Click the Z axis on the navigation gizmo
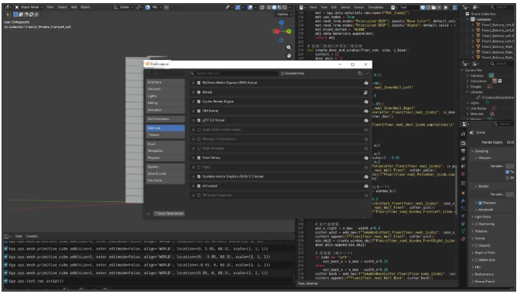Screen dimensions: 520x297 click(281, 23)
